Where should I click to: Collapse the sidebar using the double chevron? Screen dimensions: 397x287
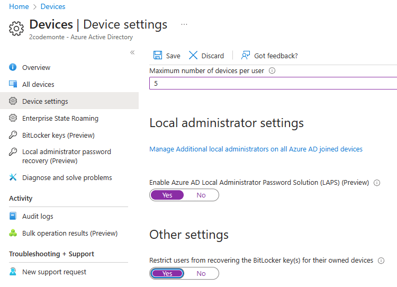[132, 52]
